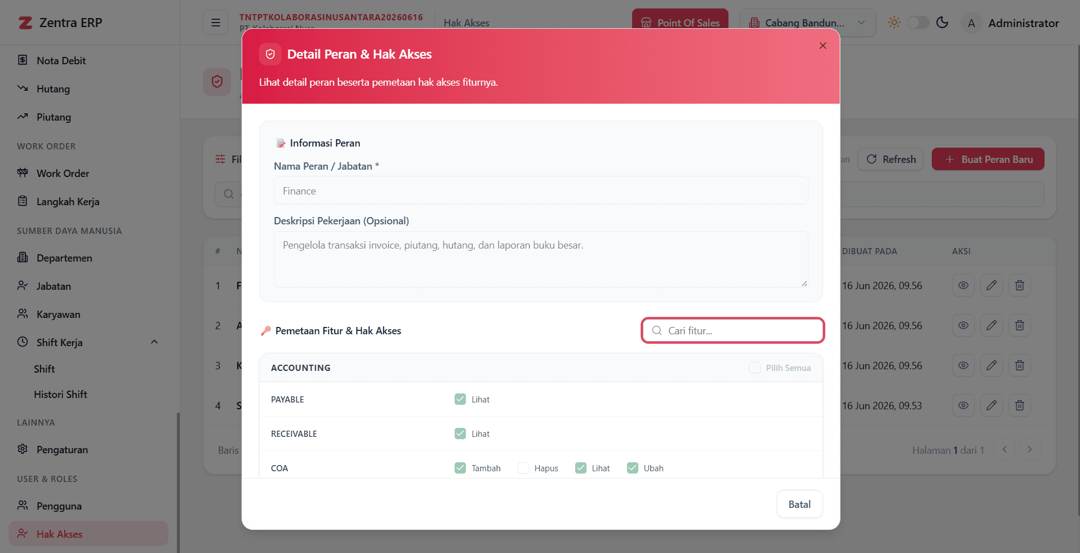Click the Batal button
This screenshot has height=553, width=1080.
pyautogui.click(x=799, y=504)
